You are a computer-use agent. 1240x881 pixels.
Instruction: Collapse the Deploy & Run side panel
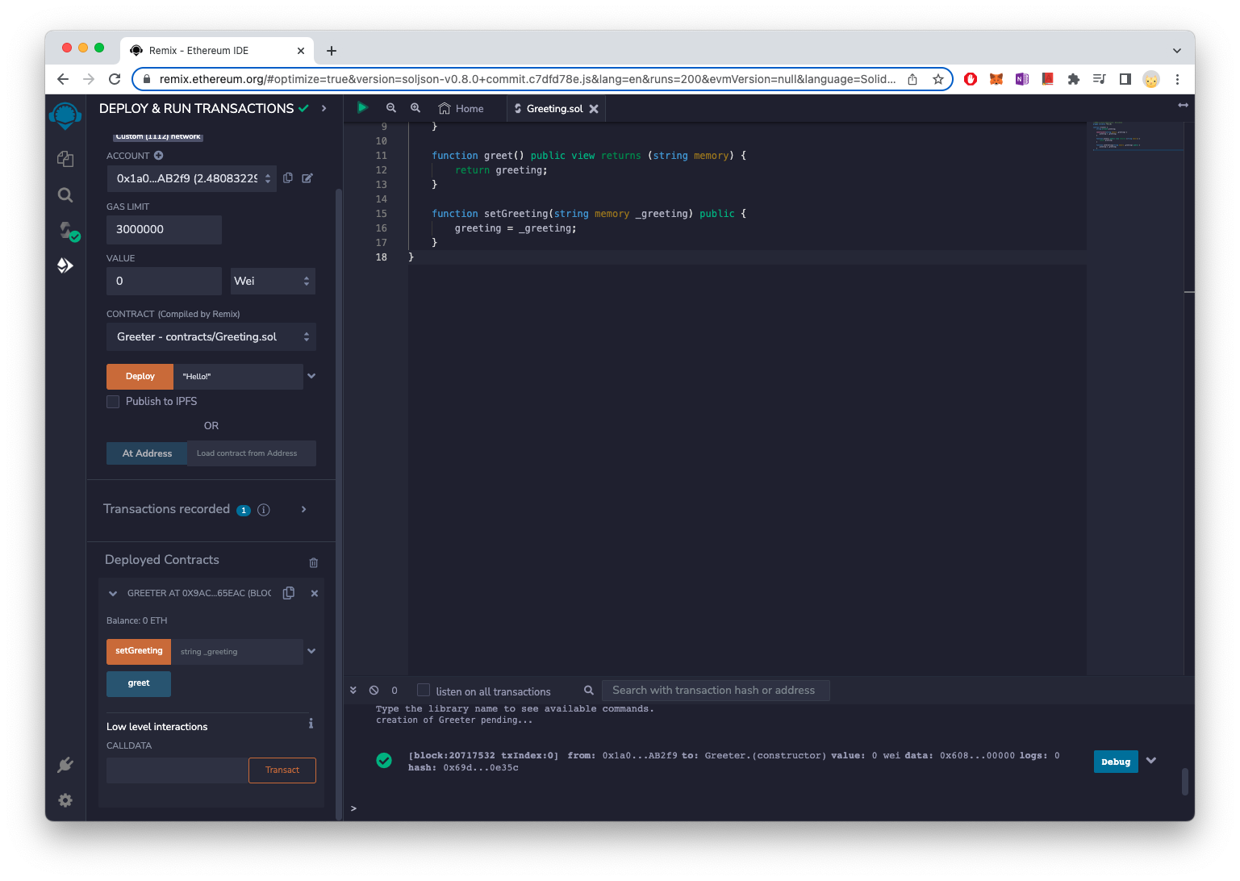click(324, 108)
